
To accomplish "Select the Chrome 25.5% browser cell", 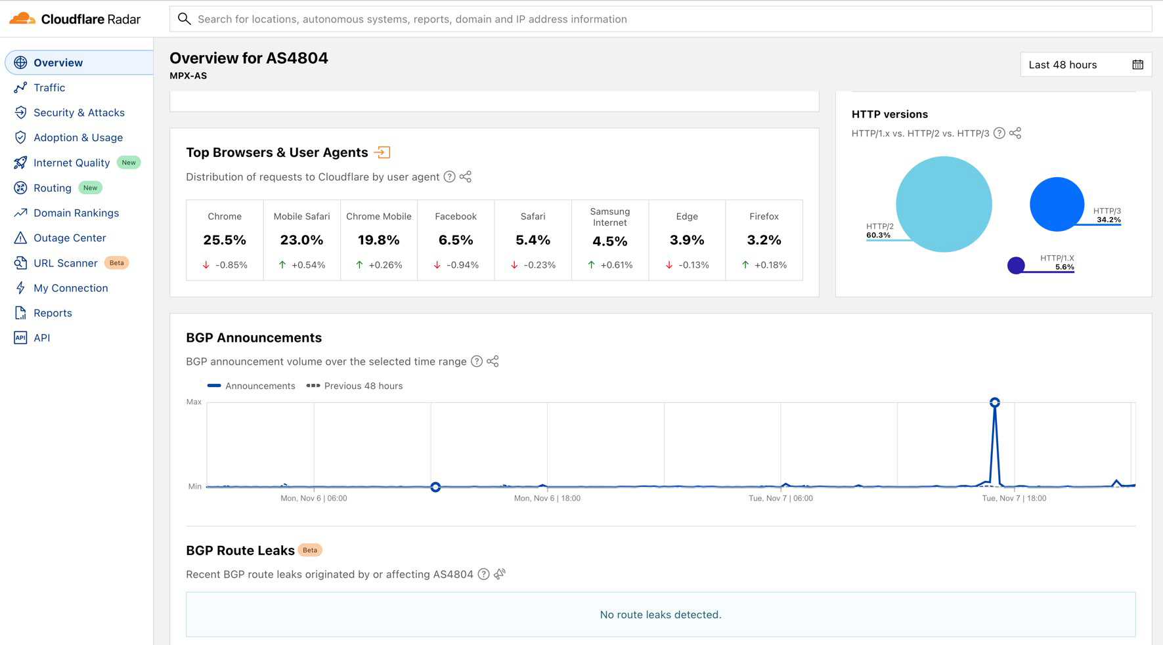I will tap(225, 240).
